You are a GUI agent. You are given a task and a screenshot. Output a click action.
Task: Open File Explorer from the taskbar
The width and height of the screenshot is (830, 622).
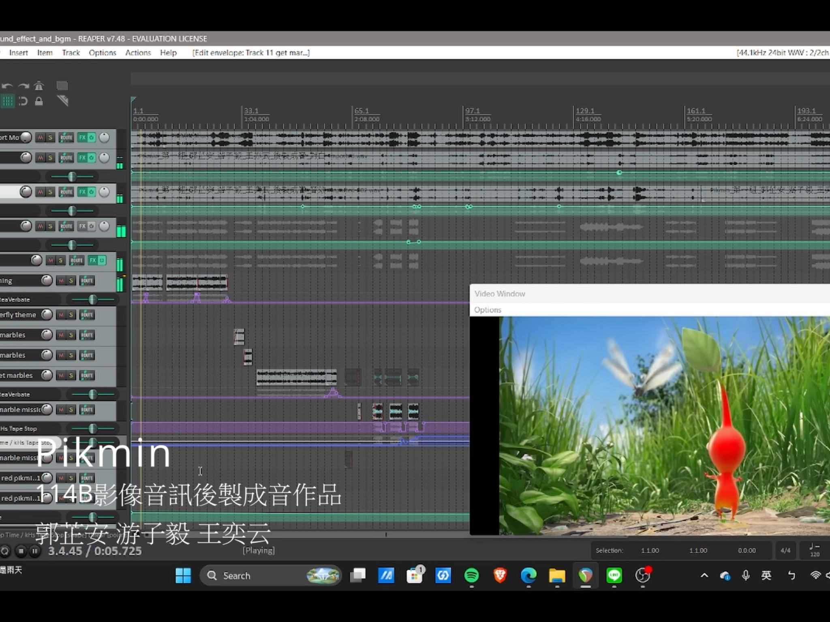click(x=557, y=575)
